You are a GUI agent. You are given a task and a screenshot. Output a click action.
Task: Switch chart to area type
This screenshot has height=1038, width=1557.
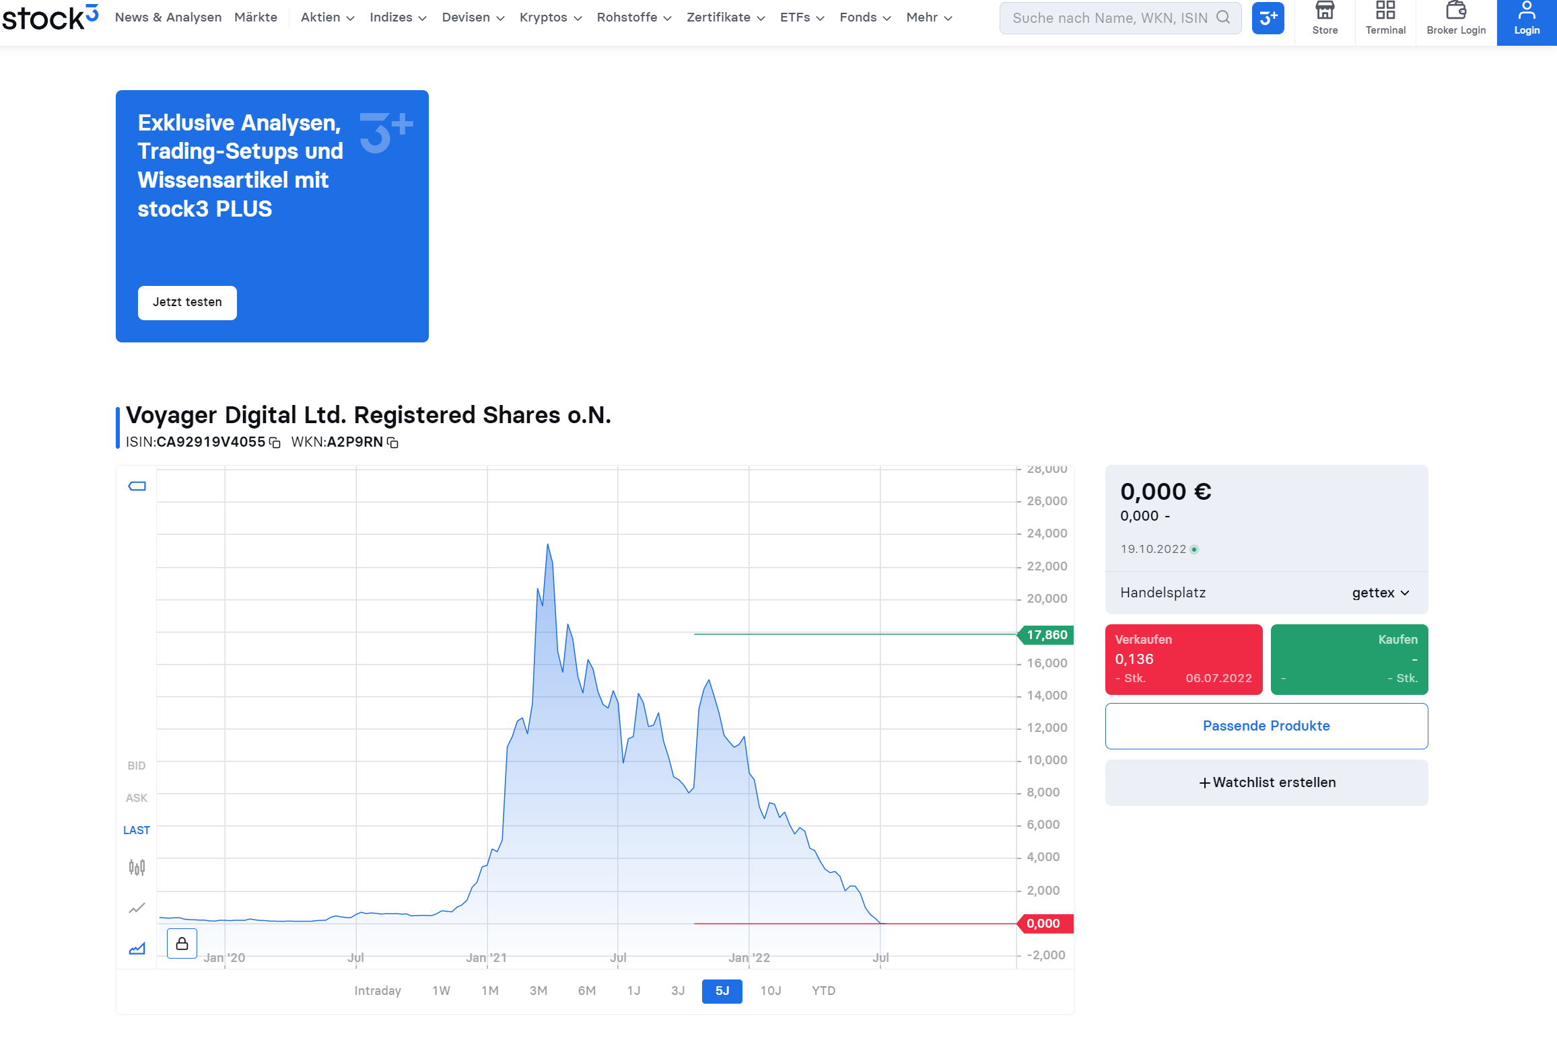[x=137, y=949]
